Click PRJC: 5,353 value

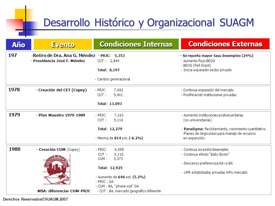point(111,56)
